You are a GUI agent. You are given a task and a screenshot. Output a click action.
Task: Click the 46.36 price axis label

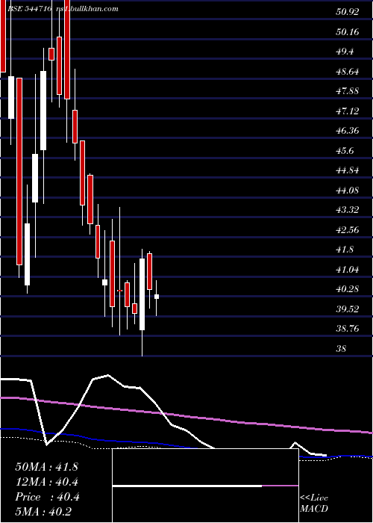click(348, 131)
